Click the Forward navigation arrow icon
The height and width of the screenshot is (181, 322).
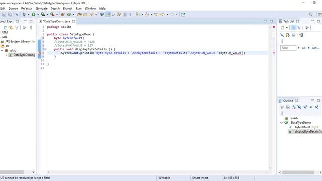(x=172, y=15)
